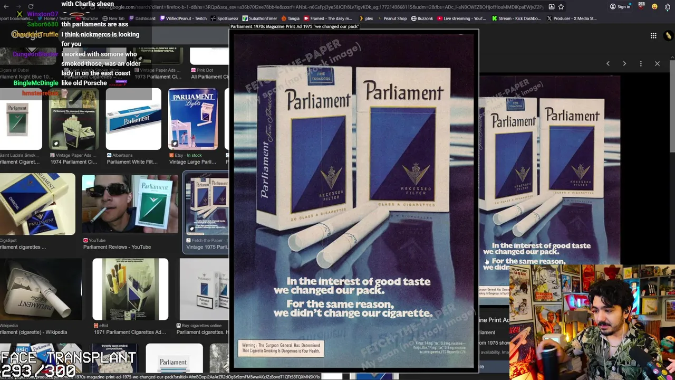Open the Google account avatar
The height and width of the screenshot is (380, 675).
tap(668, 35)
